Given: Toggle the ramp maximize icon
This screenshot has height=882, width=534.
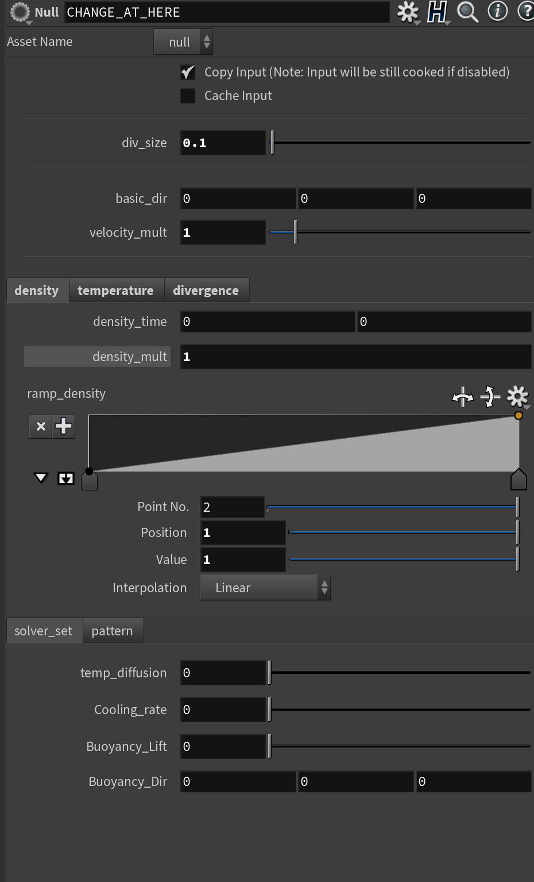Looking at the screenshot, I should pos(66,478).
